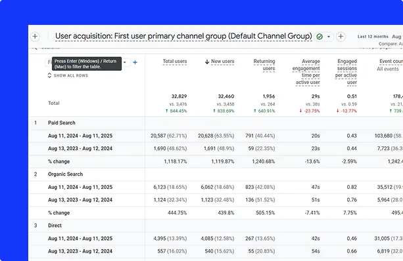
Task: Click Organic Search engagement time 47s
Action: (316, 187)
